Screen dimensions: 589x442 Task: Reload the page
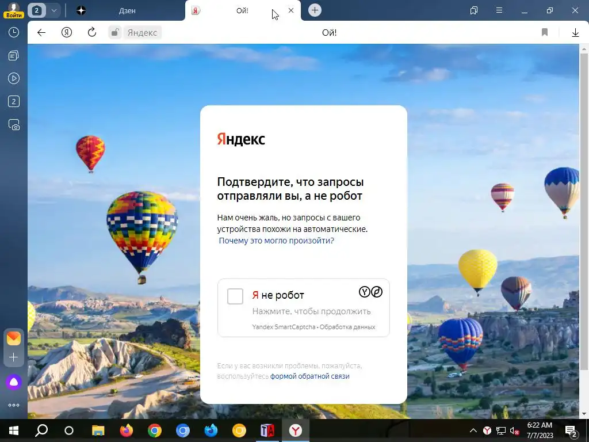(92, 32)
